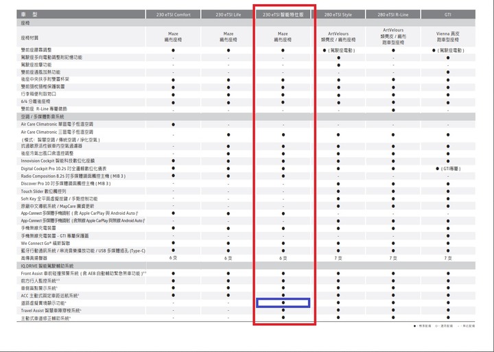Click the '6/4 分離後座椅' row label
Image resolution: width=494 pixels, height=352 pixels.
tap(35, 102)
